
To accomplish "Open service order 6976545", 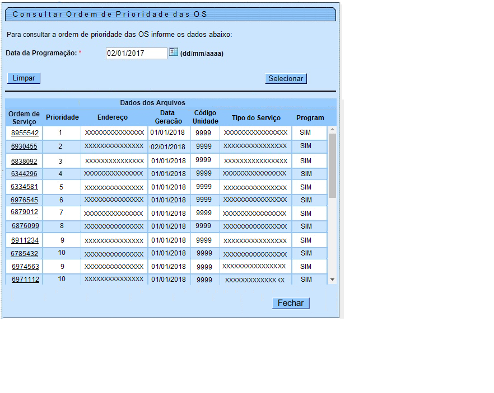I will tap(25, 200).
